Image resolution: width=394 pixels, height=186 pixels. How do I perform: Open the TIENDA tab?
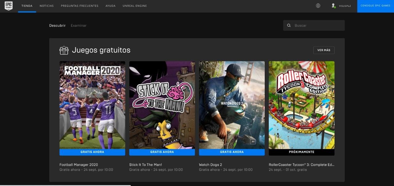pyautogui.click(x=27, y=6)
